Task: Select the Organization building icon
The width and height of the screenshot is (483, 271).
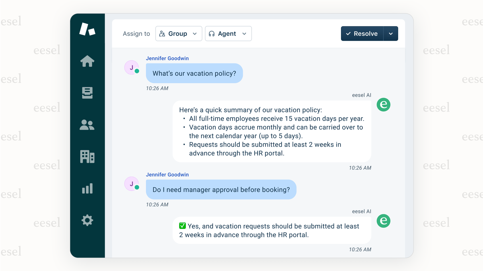Action: (87, 157)
